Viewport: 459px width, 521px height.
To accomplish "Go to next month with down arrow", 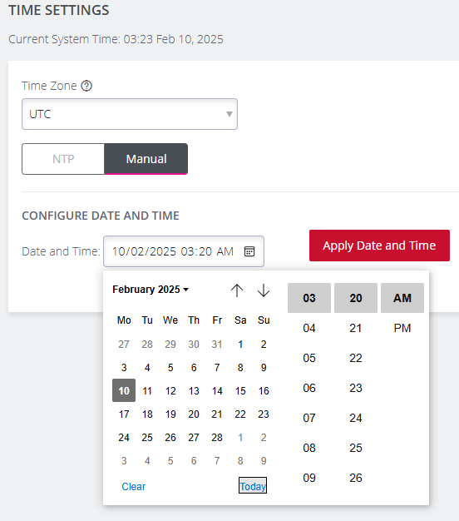I will click(x=264, y=290).
